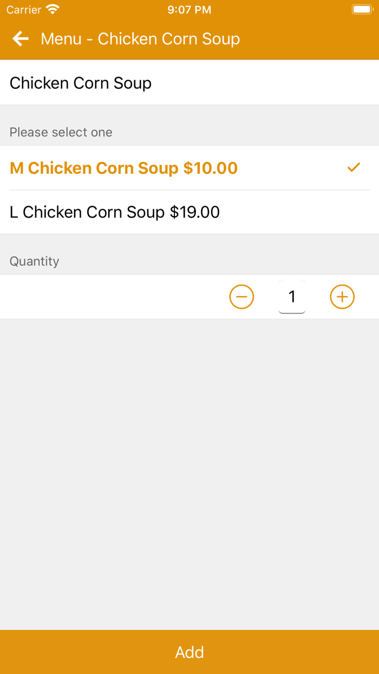Select L Chicken Corn Soup $19.00 option

pyautogui.click(x=115, y=212)
